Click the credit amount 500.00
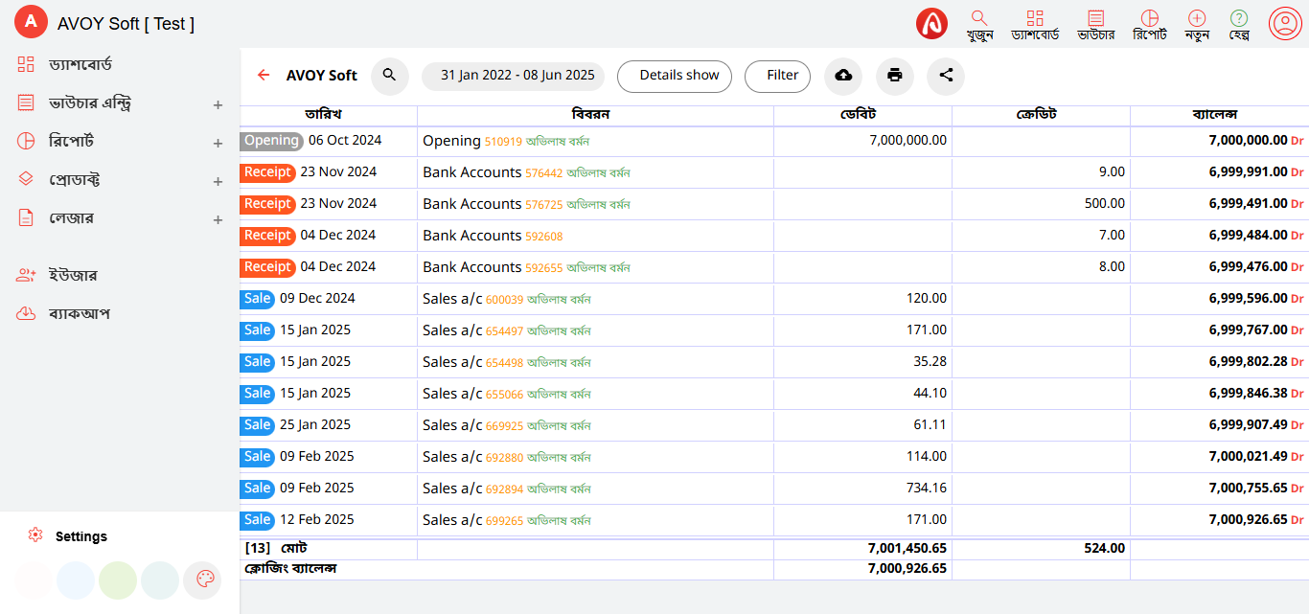The width and height of the screenshot is (1309, 614). point(1105,204)
